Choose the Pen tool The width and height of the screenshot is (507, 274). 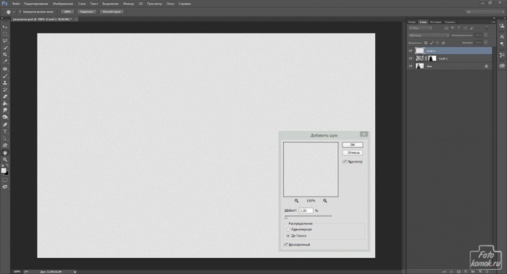pyautogui.click(x=5, y=124)
